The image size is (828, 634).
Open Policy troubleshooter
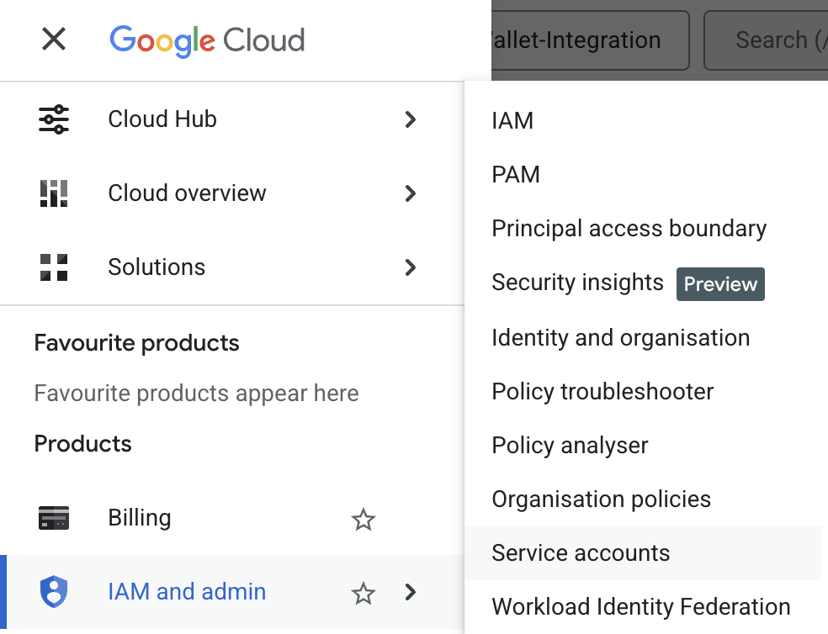click(602, 392)
